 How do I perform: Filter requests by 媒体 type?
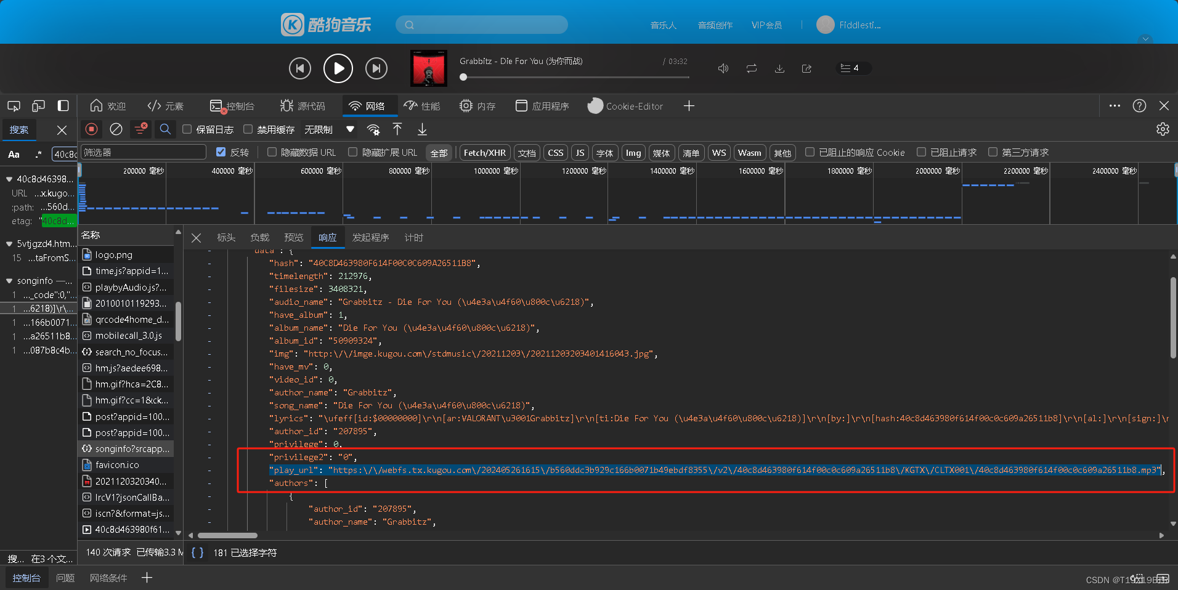(661, 153)
